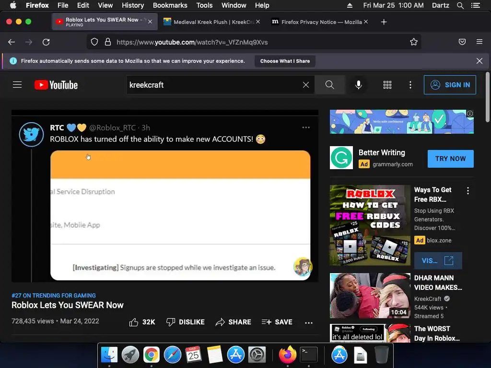
Task: Click the Grammarly banner ad image
Action: (x=401, y=122)
